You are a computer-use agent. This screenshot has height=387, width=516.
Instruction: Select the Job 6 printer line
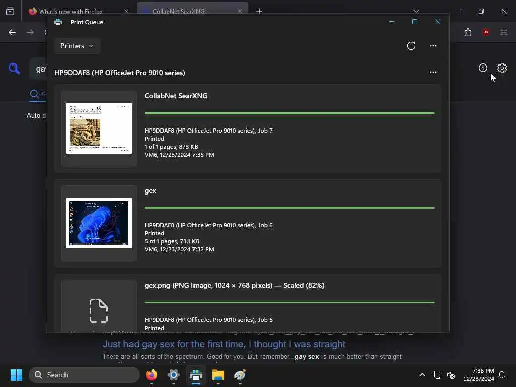[209, 225]
